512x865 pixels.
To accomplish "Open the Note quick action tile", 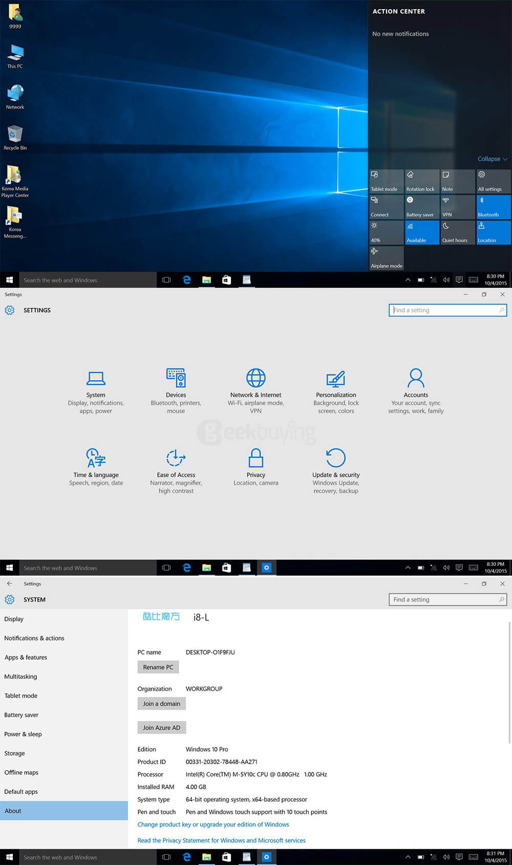I will point(458,181).
